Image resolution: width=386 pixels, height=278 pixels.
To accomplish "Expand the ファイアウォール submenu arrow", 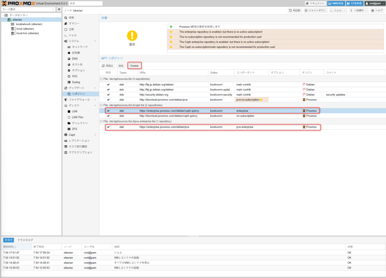I will click(x=95, y=100).
